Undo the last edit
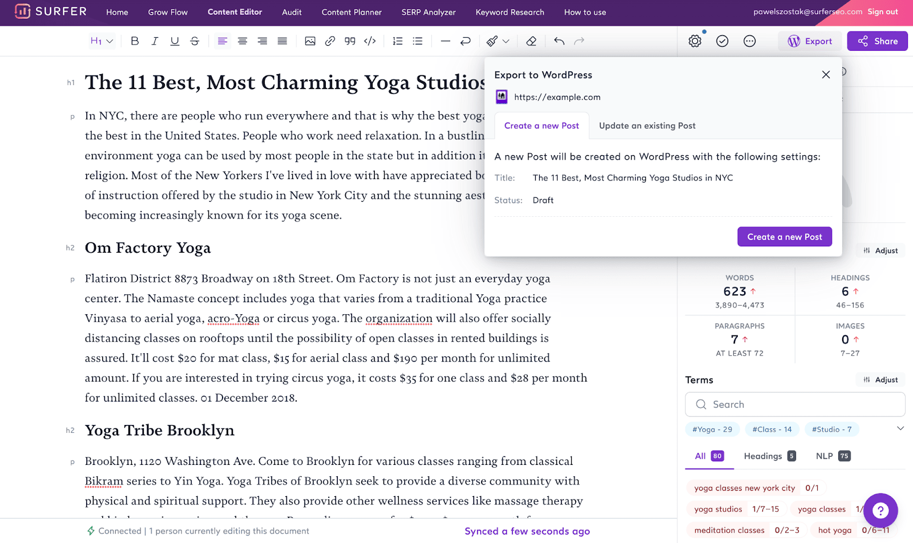 [559, 41]
